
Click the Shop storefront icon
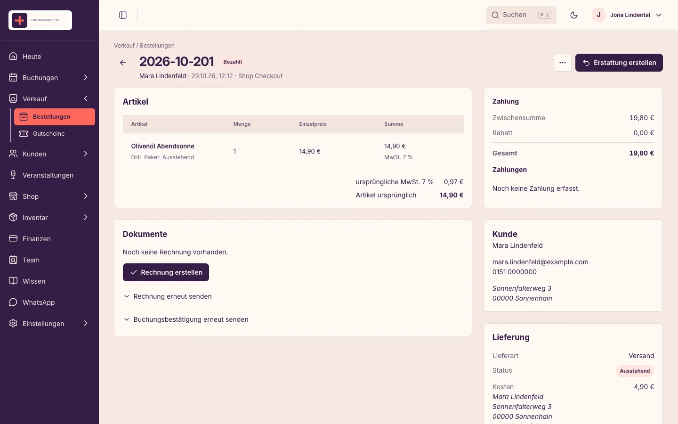(x=13, y=196)
